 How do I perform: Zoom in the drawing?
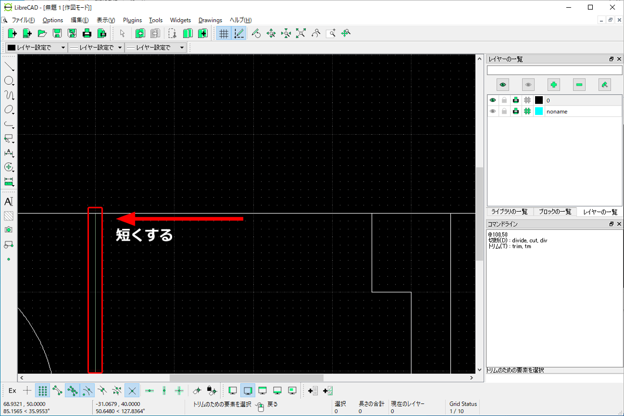[x=270, y=33]
